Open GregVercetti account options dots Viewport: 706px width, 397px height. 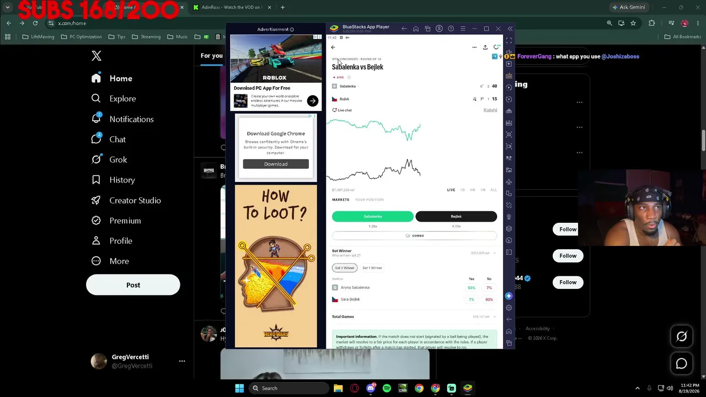(x=182, y=361)
